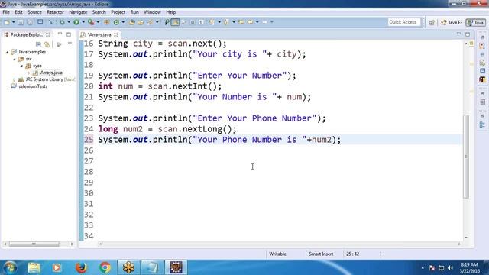Image resolution: width=489 pixels, height=275 pixels.
Task: Click the volume speaker tray icon
Action: (450, 268)
